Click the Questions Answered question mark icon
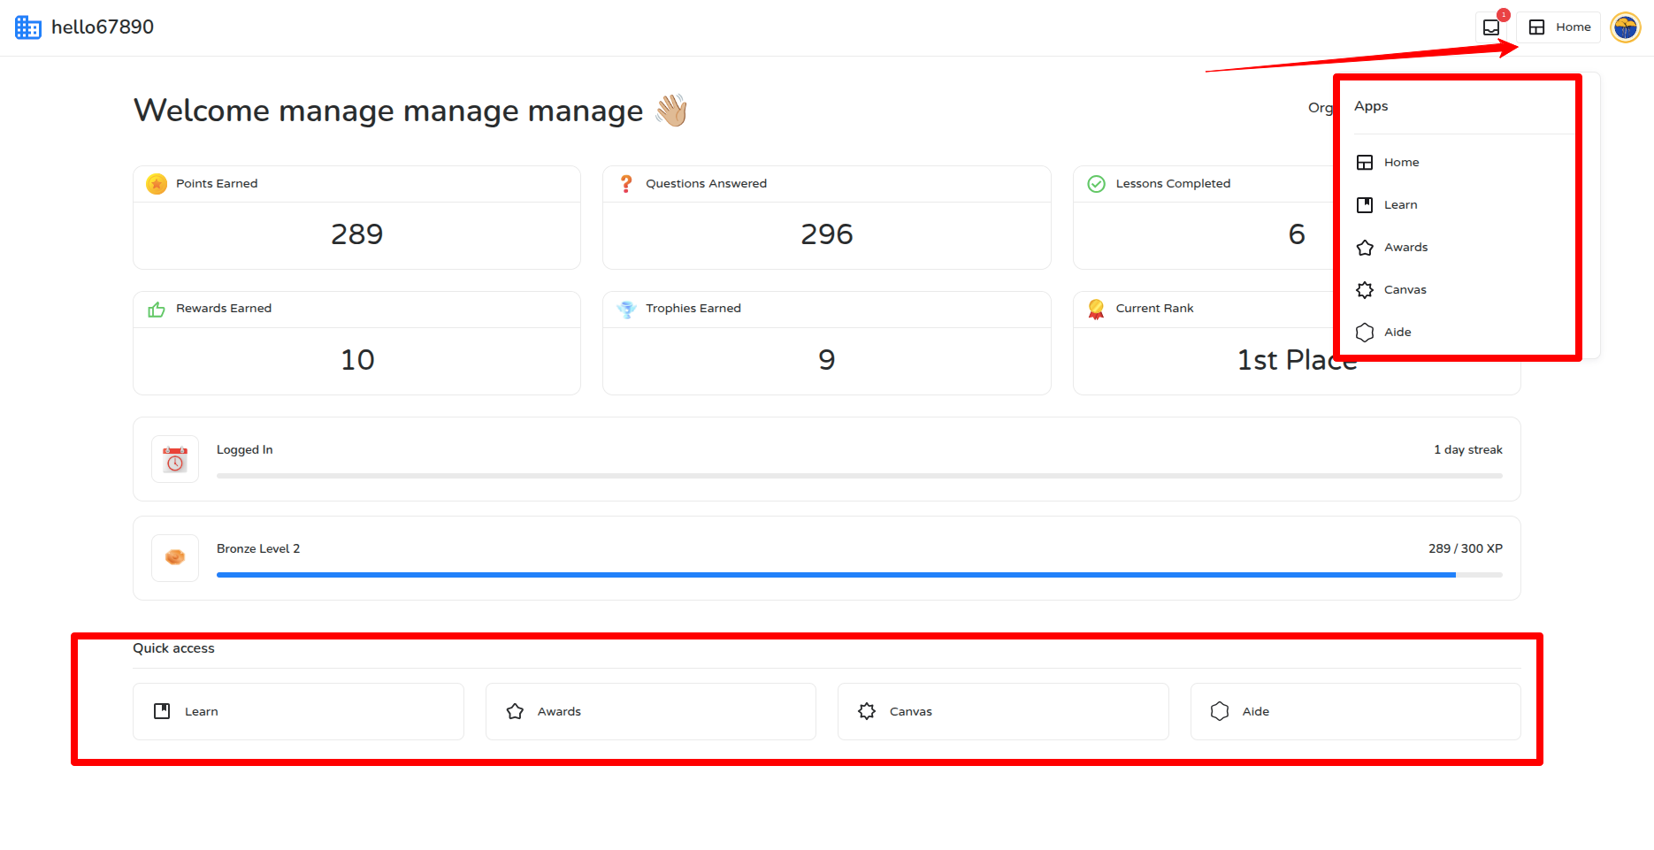Viewport: 1654px width, 850px height. pyautogui.click(x=626, y=184)
